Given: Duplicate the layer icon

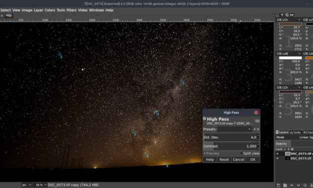Looking at the screenshot, I should (305, 185).
